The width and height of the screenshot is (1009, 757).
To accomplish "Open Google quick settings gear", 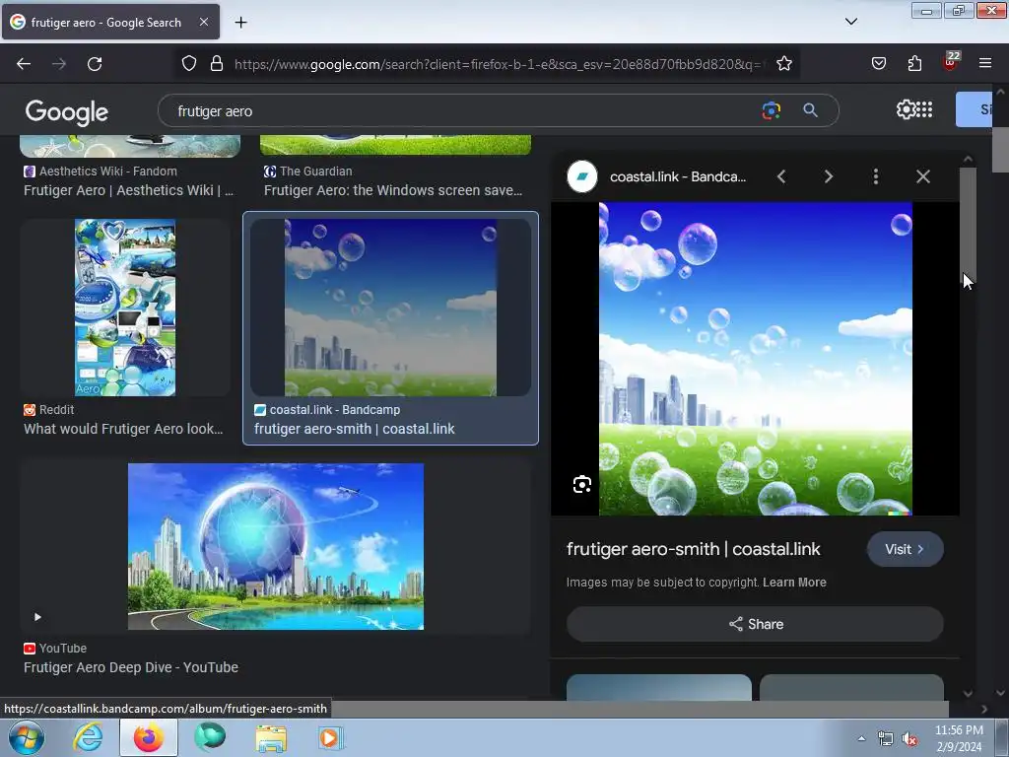I will 906,109.
